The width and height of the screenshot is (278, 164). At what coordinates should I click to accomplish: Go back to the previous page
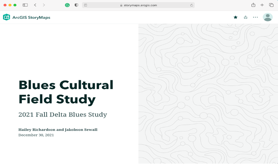coord(35,5)
